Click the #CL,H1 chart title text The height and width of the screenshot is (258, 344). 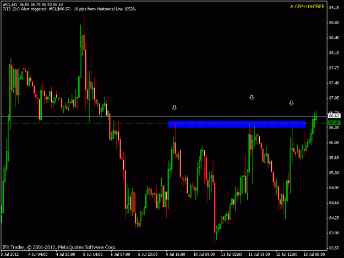coord(33,4)
